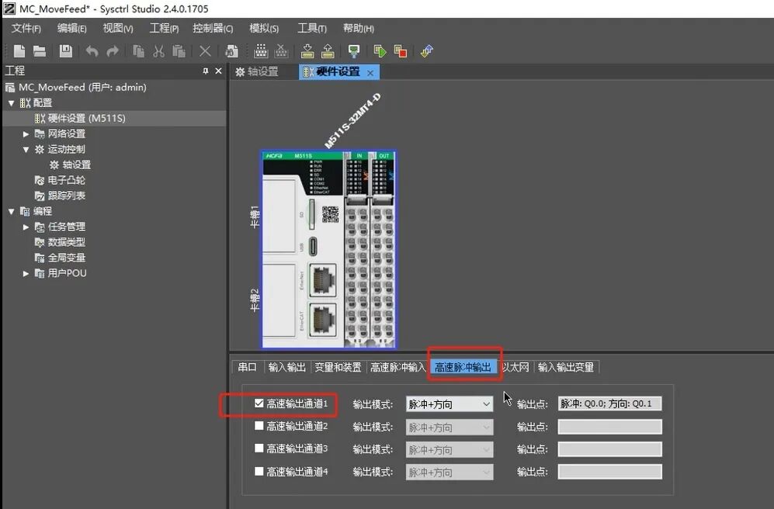
Task: Open channel 1 输出模式 dropdown
Action: (x=449, y=404)
